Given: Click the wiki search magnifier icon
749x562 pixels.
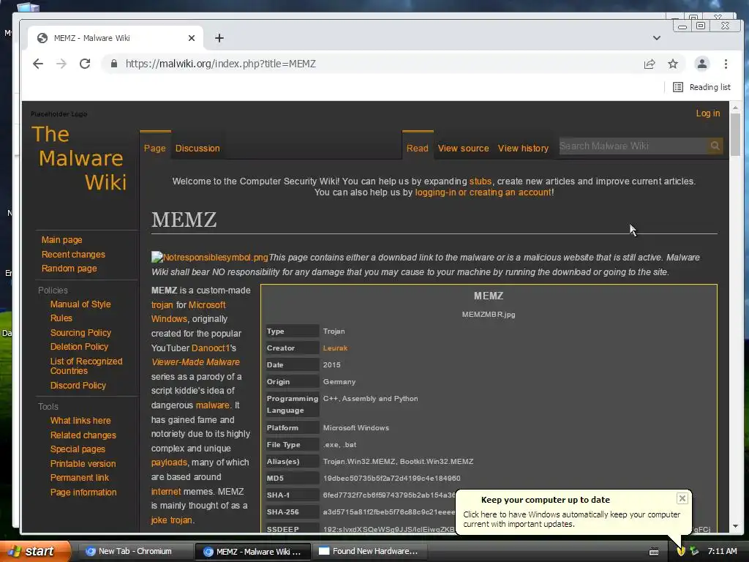Looking at the screenshot, I should point(715,146).
